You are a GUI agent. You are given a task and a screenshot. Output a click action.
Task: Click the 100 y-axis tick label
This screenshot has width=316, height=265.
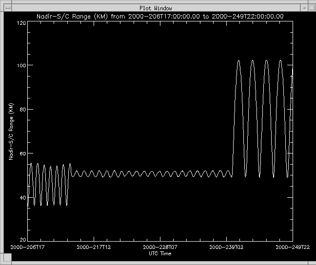click(x=21, y=65)
